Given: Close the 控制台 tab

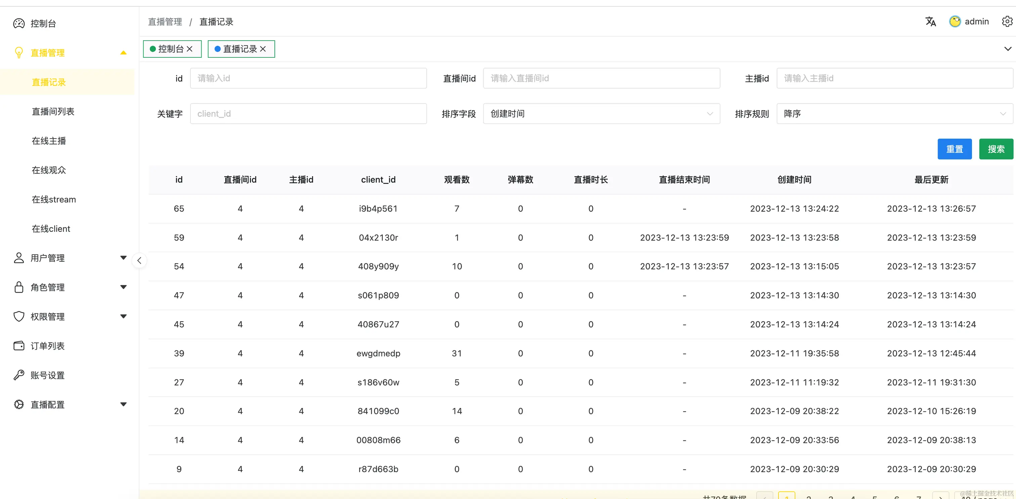Looking at the screenshot, I should (190, 49).
